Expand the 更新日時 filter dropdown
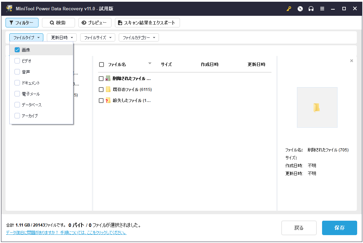This screenshot has width=363, height=243. click(x=62, y=37)
